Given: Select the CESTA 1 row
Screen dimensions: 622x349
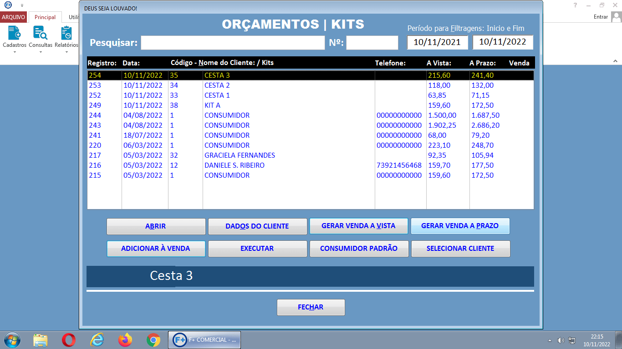Looking at the screenshot, I should (x=310, y=95).
